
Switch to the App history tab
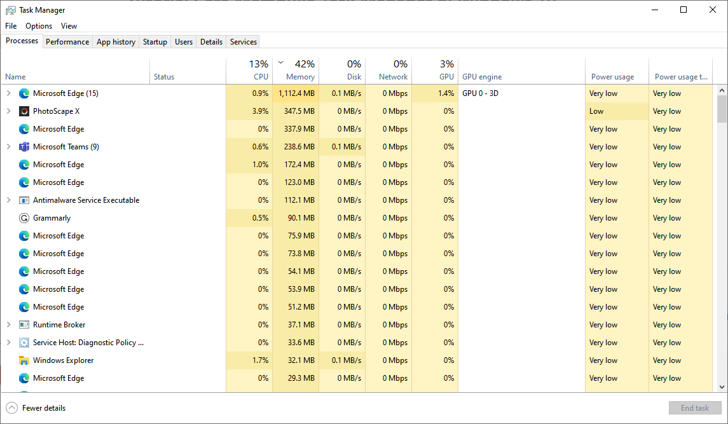click(x=116, y=42)
